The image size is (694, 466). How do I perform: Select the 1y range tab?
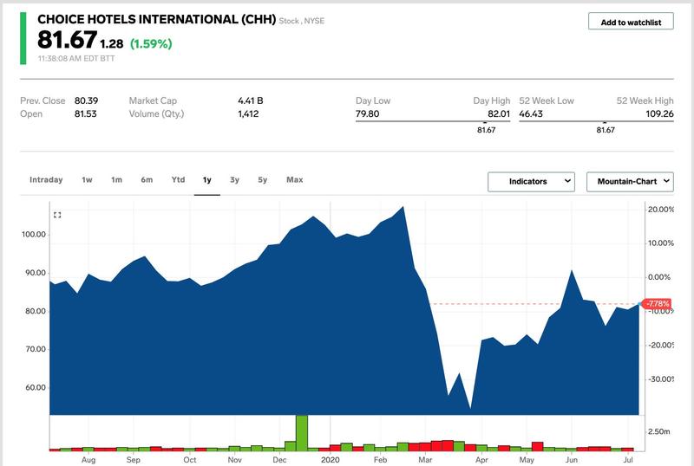pos(206,180)
